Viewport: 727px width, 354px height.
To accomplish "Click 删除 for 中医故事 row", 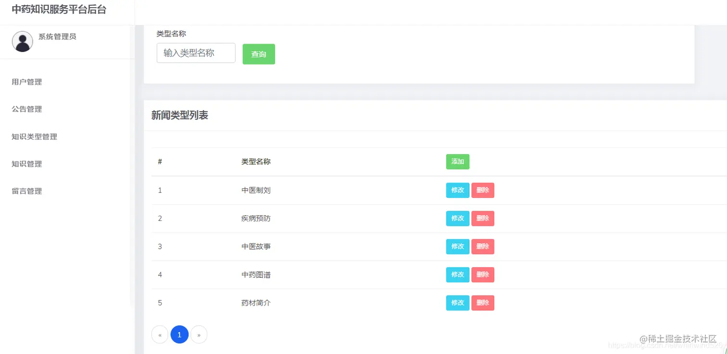I will [x=483, y=246].
